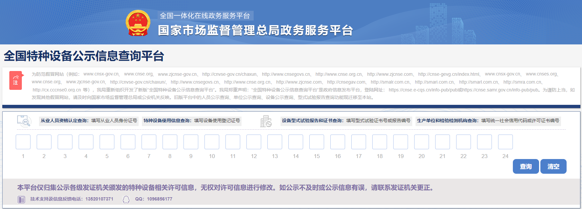Select input box number 18
This screenshot has width=582, height=209.
click(x=379, y=142)
